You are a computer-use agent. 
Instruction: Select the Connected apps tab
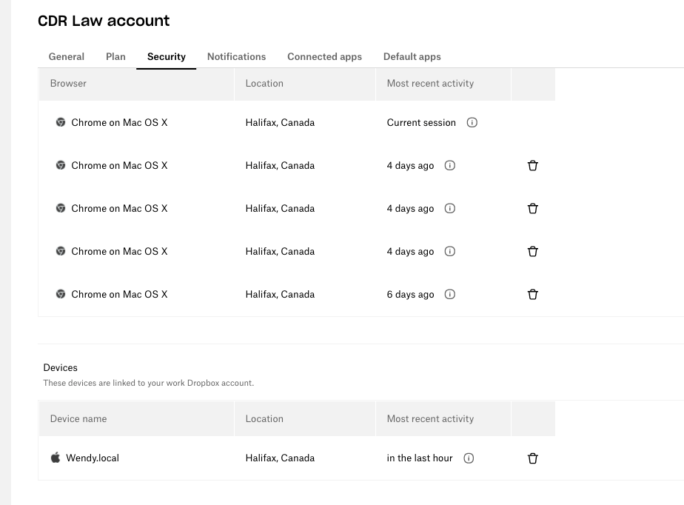click(x=324, y=57)
